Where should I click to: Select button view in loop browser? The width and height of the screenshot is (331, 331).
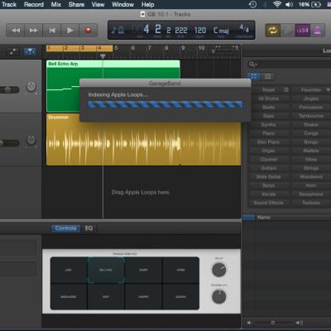tap(254, 76)
